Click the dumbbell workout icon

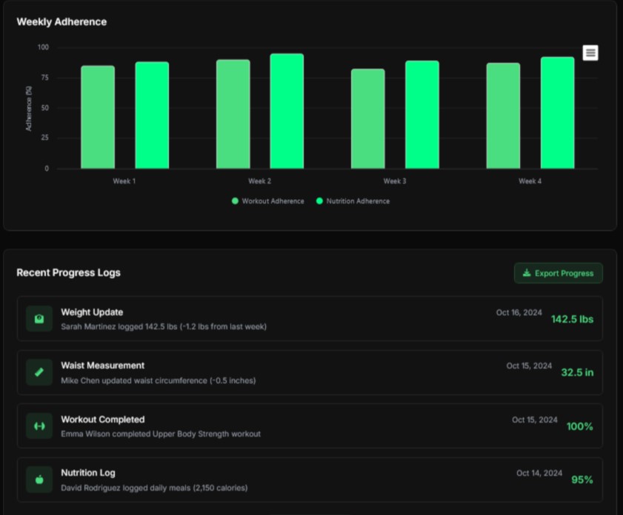pos(39,425)
